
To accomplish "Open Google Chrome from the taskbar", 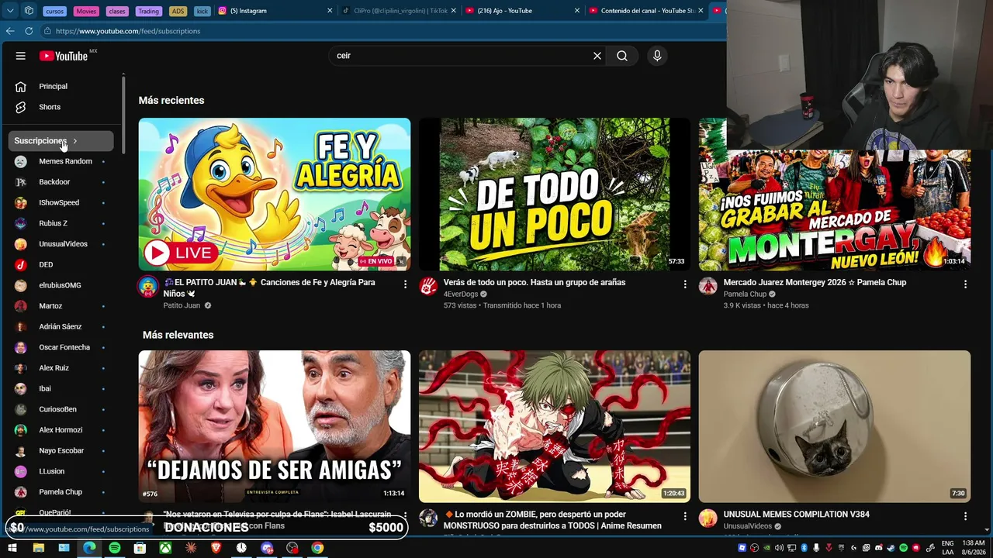I will click(x=317, y=548).
